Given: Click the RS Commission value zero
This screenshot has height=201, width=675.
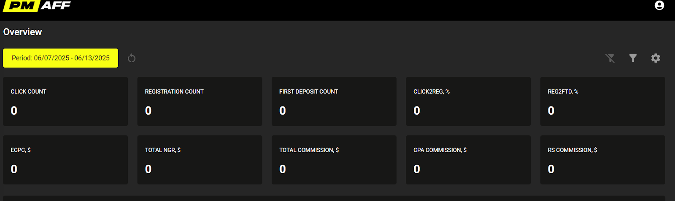Looking at the screenshot, I should click(551, 169).
